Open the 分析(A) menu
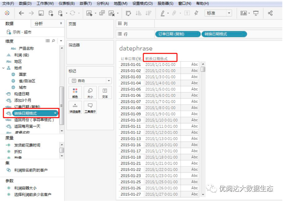The height and width of the screenshot is (202, 283). point(103,4)
